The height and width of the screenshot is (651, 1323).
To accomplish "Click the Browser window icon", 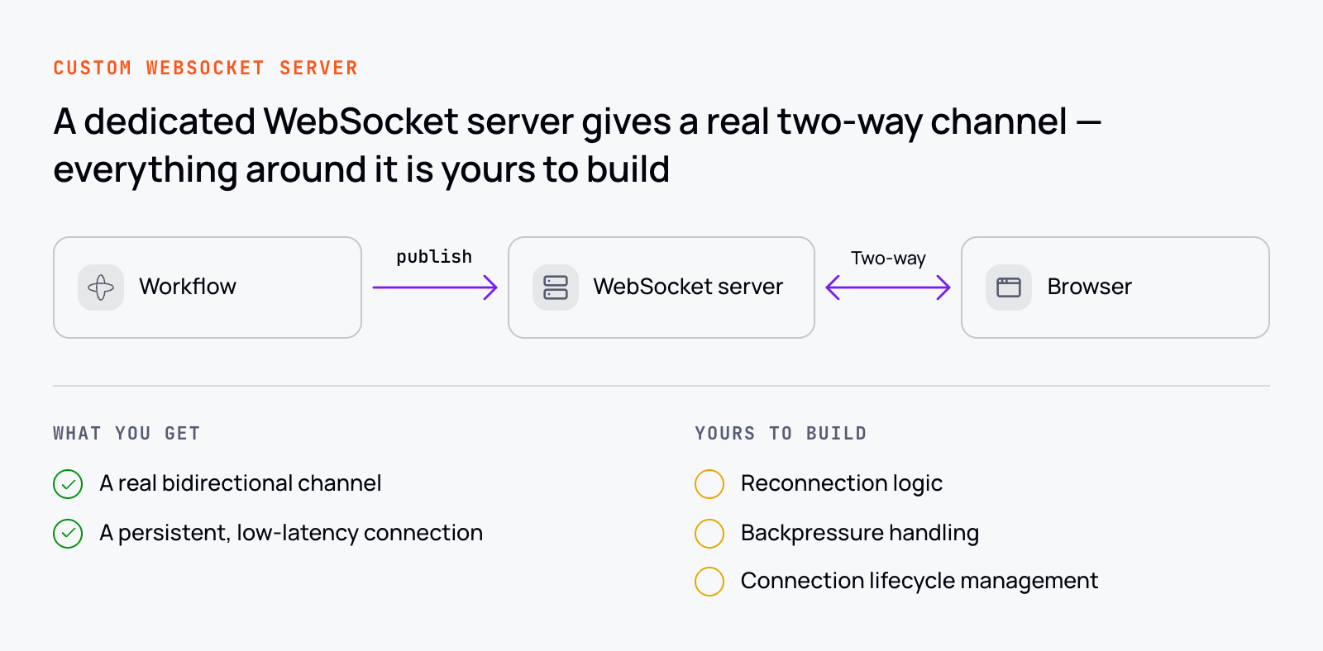I will pos(1009,287).
